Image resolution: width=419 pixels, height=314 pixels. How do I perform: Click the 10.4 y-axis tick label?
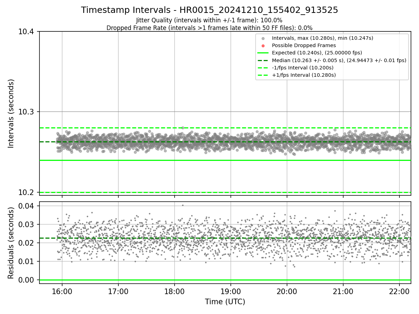coord(27,32)
